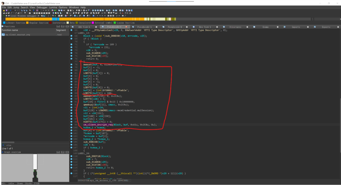Image resolution: width=341 pixels, height=185 pixels.
Task: Toggle a breakpoint dot beside line 78 memset
Action: (x=71, y=64)
